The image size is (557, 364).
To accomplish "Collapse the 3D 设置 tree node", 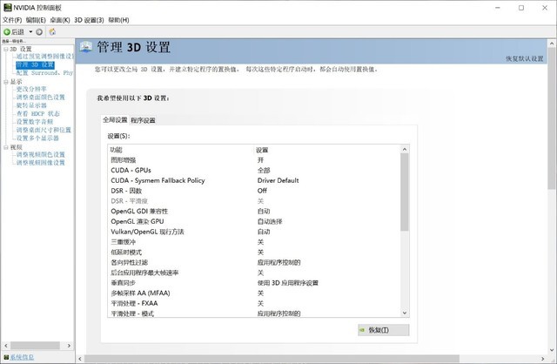I will [6, 49].
